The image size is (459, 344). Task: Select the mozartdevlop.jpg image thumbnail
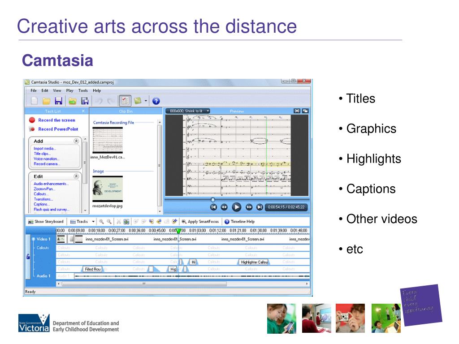pos(108,189)
